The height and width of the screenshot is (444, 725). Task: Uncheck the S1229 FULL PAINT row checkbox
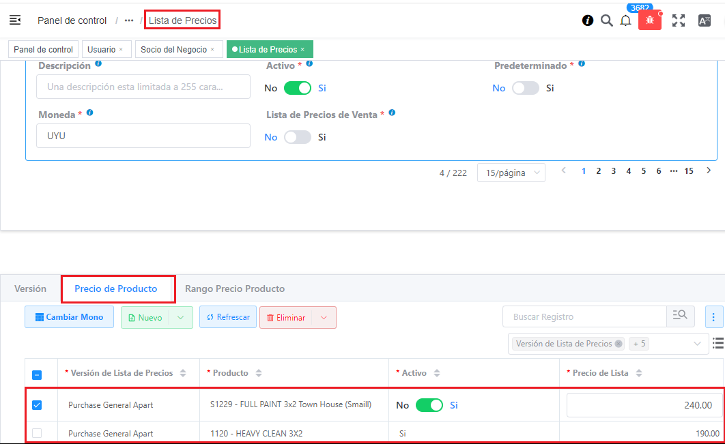click(x=37, y=405)
